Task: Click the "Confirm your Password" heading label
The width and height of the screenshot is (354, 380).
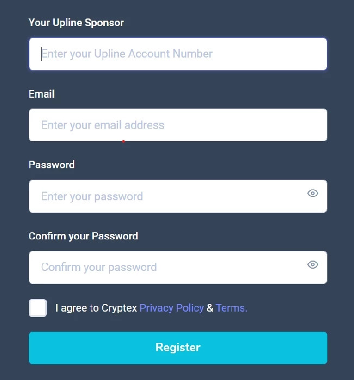Action: [83, 236]
